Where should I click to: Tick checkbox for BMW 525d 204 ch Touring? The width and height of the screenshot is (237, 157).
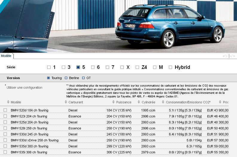click(5, 122)
